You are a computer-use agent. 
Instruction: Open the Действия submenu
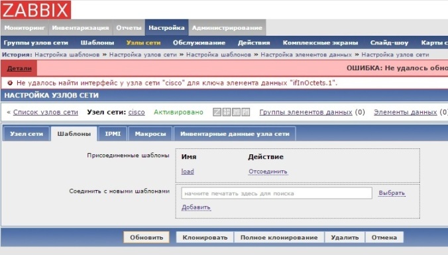[254, 43]
